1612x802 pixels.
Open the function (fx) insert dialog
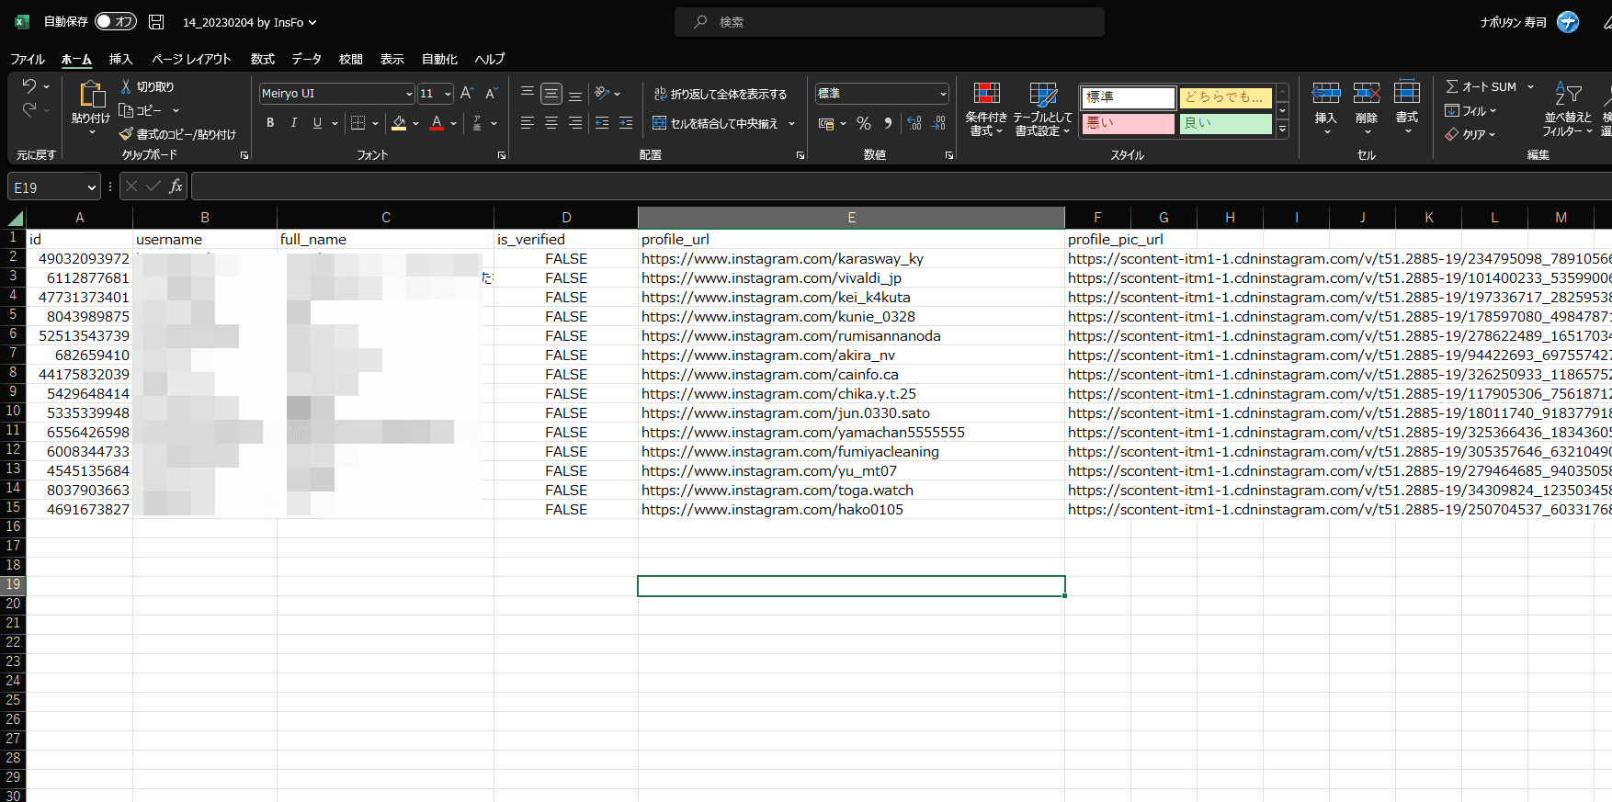click(176, 186)
